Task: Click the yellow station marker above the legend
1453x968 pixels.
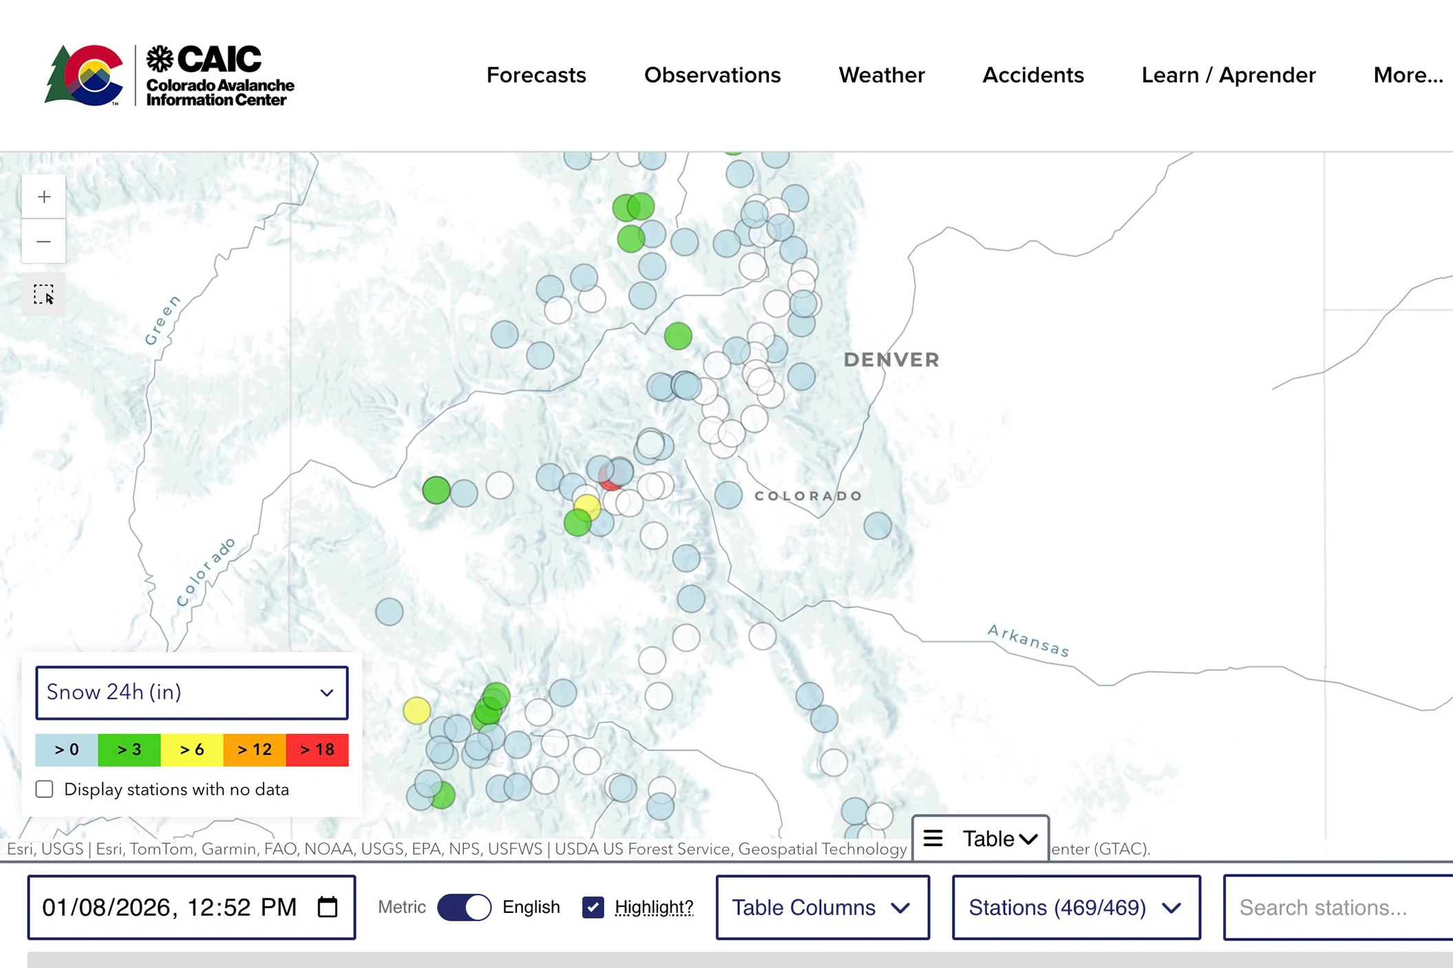Action: tap(416, 710)
